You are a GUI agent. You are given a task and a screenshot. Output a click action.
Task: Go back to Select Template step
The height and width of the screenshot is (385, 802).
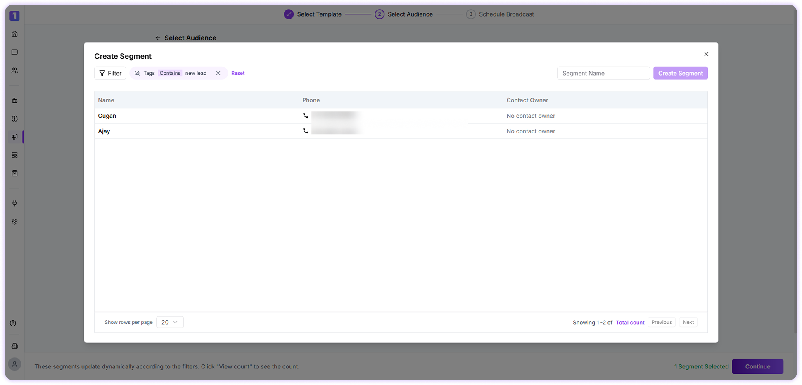pyautogui.click(x=319, y=14)
